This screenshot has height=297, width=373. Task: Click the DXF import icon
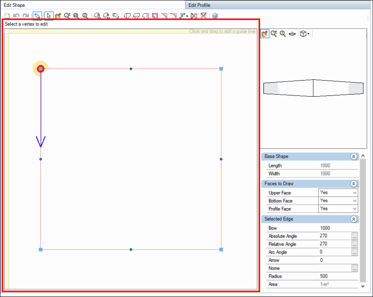tap(182, 16)
